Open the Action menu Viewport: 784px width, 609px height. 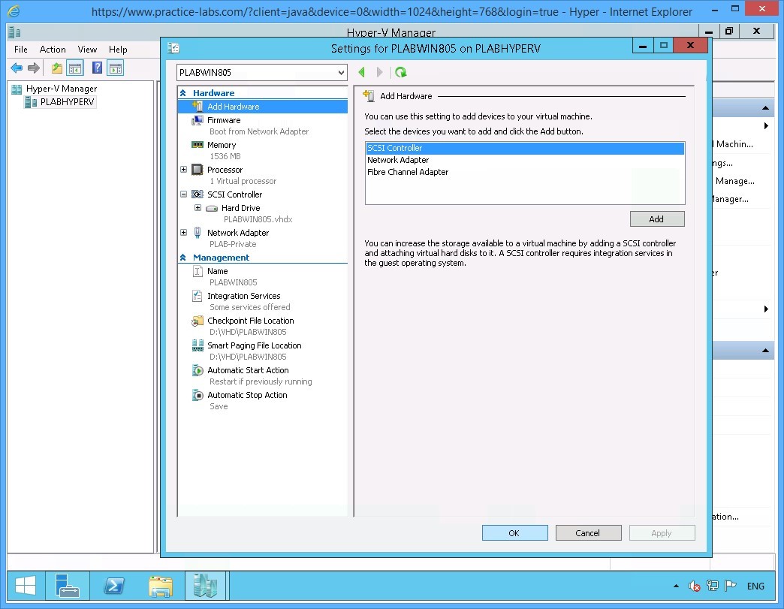53,50
